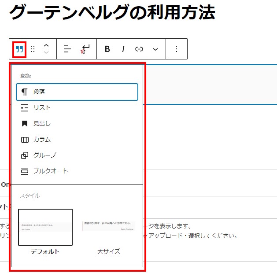Click the six-dot drag handle icon

click(x=33, y=49)
